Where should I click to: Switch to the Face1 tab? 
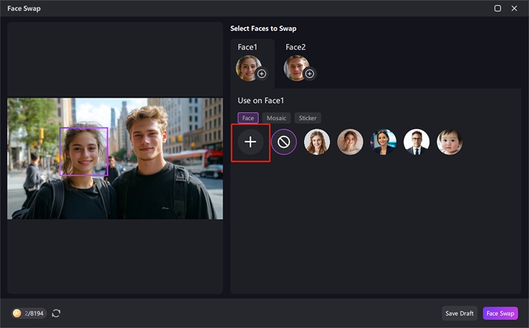pyautogui.click(x=247, y=47)
